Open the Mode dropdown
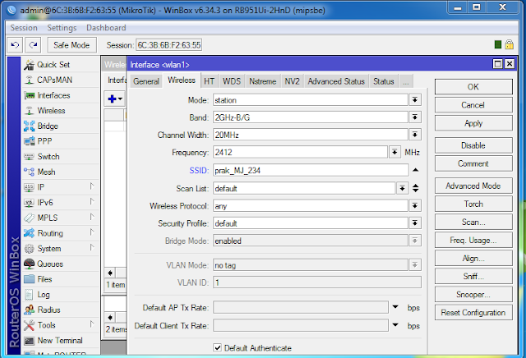This screenshot has width=526, height=358. click(415, 100)
